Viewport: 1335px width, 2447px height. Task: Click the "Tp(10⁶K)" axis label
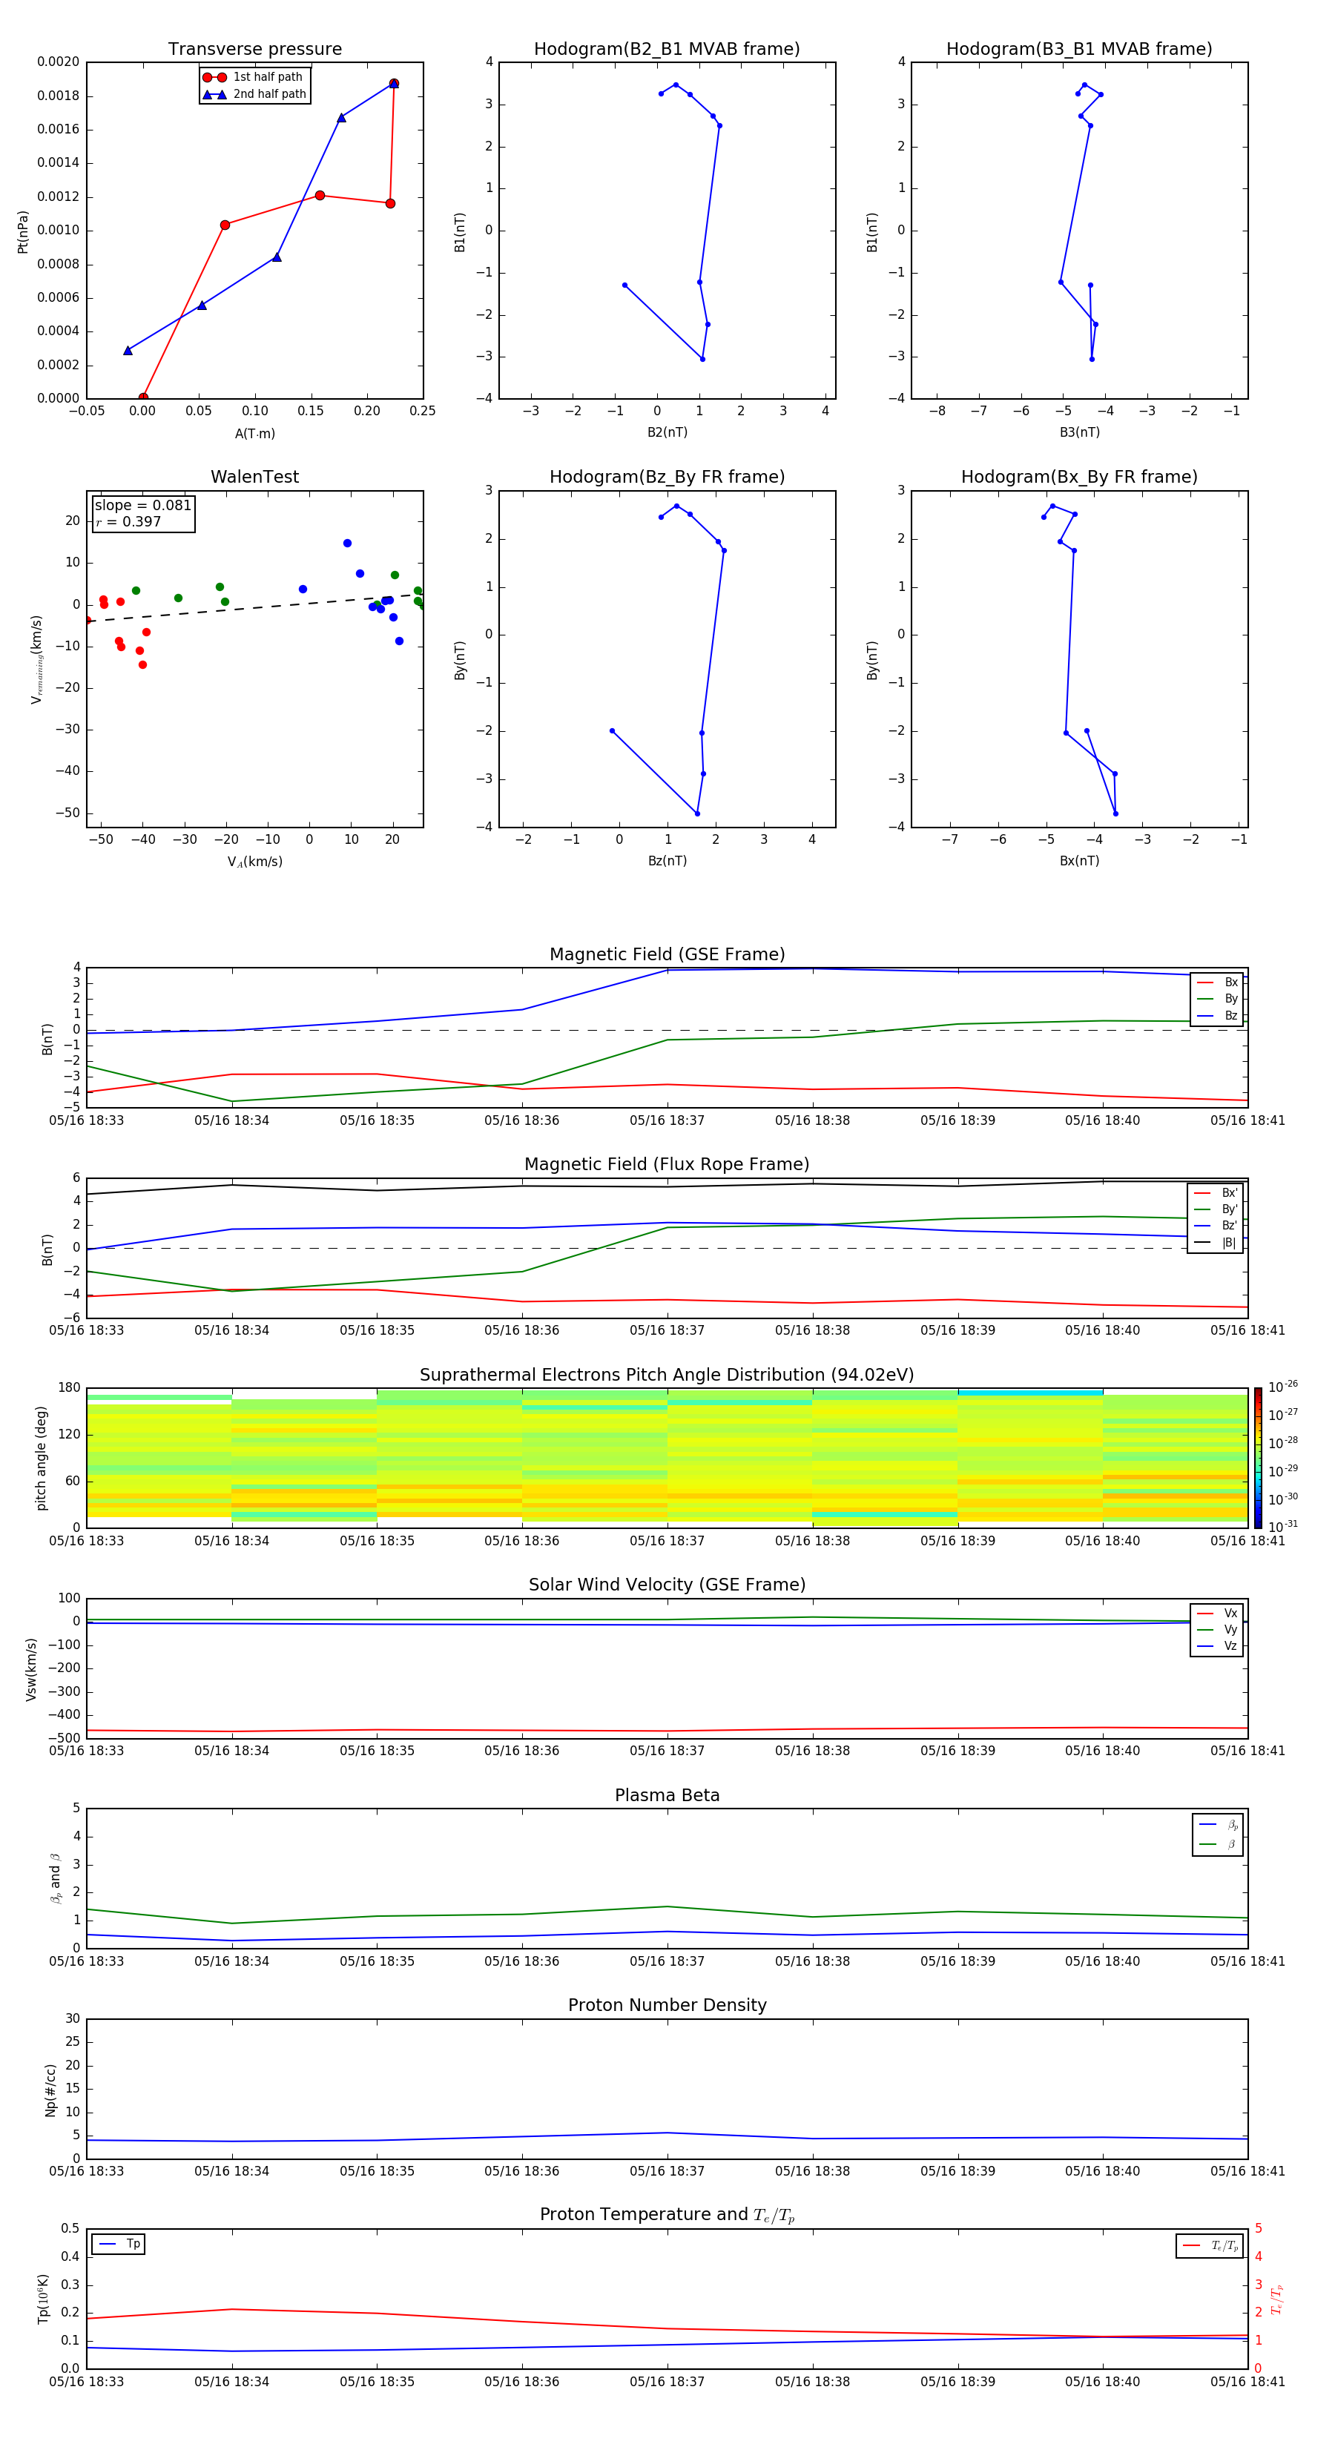[x=43, y=2299]
